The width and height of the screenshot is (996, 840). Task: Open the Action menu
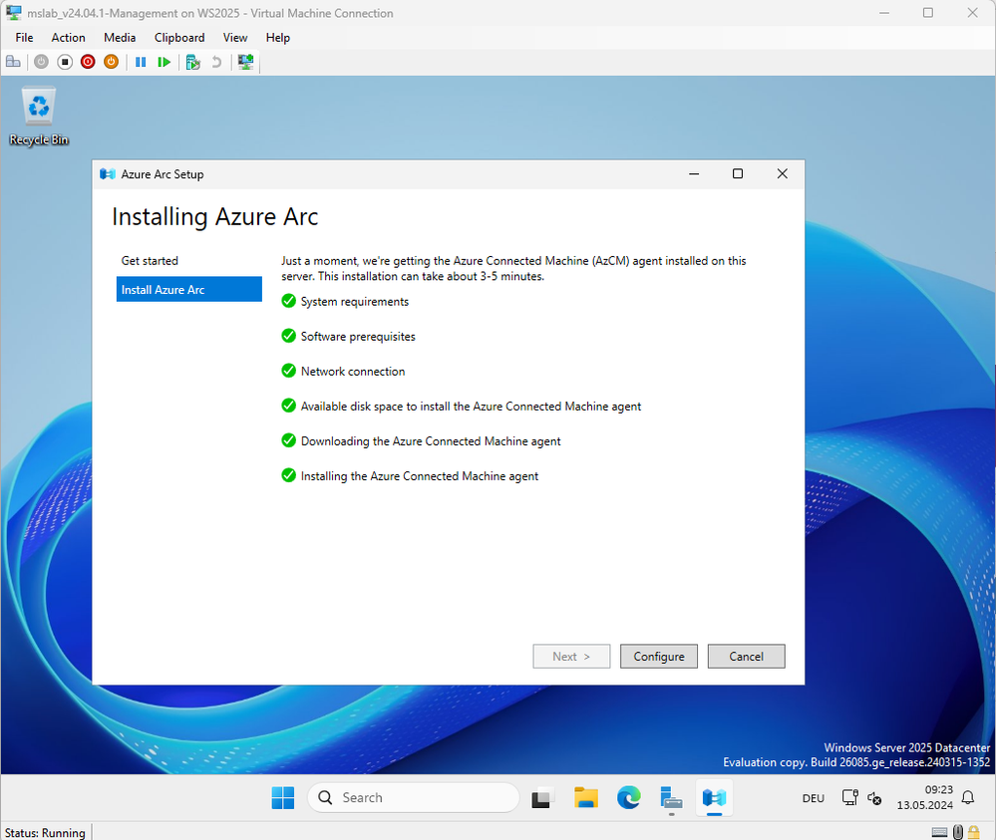point(68,38)
